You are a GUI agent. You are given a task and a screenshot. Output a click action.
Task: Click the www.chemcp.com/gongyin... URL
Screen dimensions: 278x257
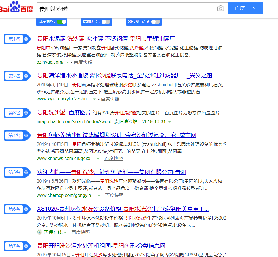(x=66, y=195)
